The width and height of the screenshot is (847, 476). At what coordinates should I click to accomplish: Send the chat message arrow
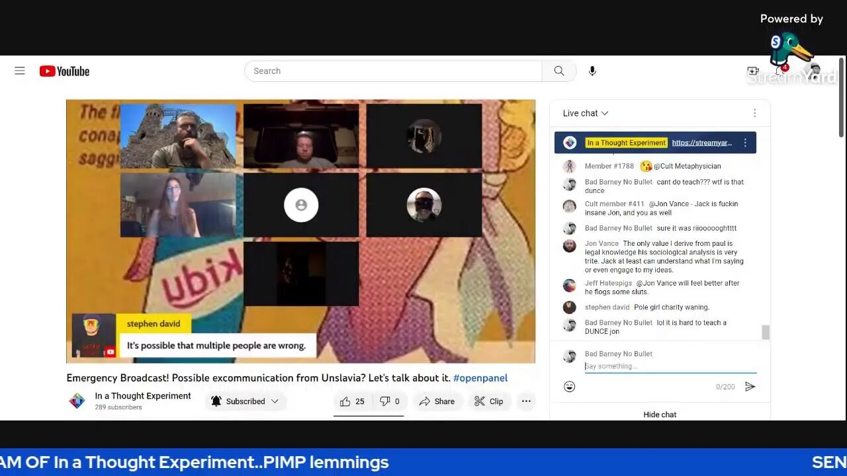750,387
